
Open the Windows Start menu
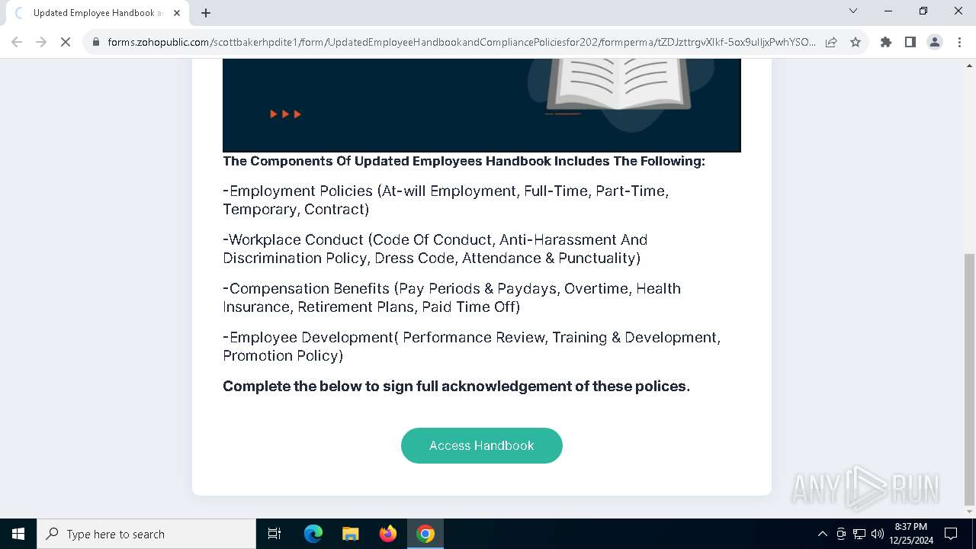18,534
